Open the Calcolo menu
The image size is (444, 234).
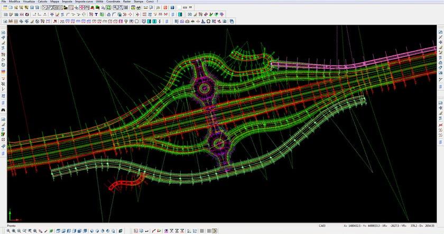[x=42, y=2]
